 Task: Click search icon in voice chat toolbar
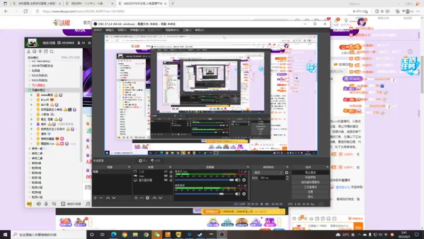coord(51,52)
